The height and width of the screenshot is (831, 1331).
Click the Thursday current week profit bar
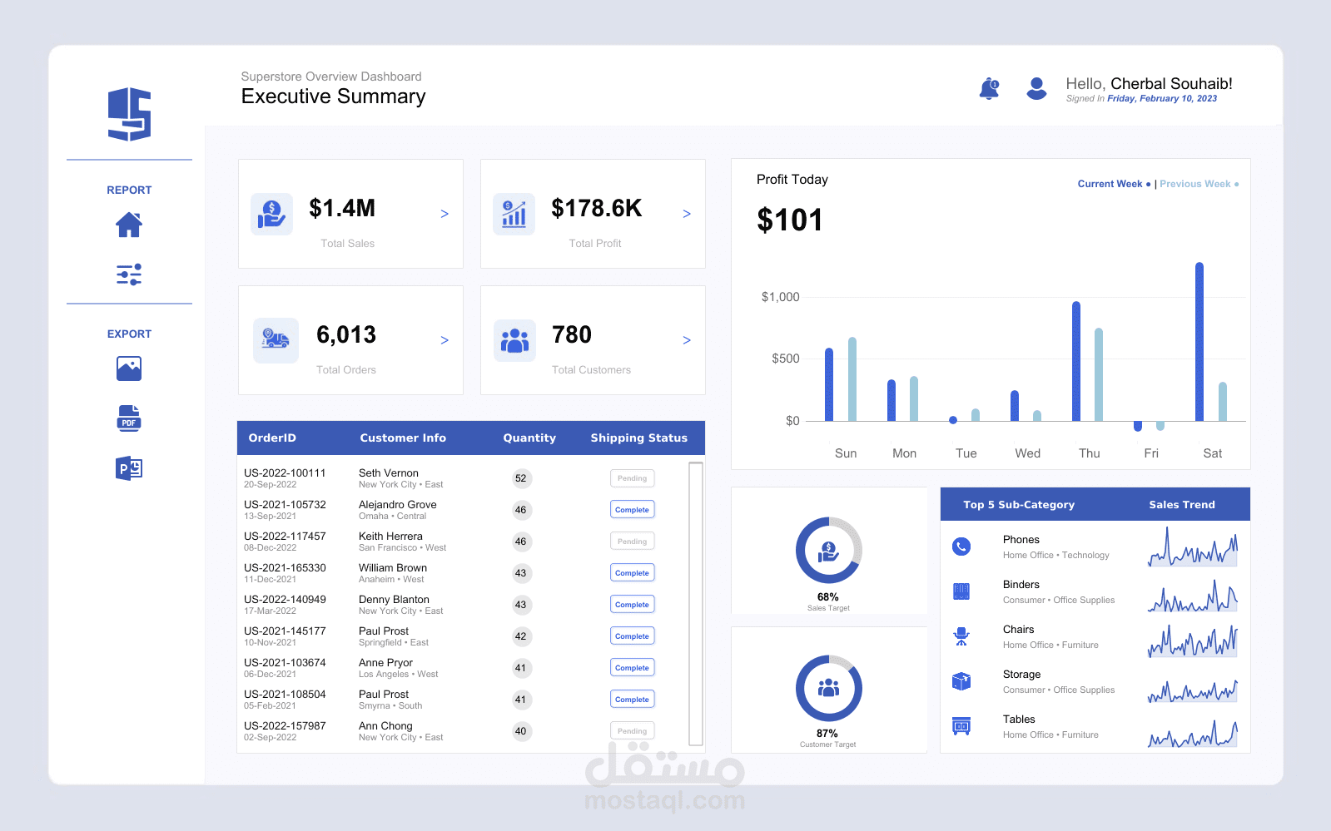click(1076, 361)
